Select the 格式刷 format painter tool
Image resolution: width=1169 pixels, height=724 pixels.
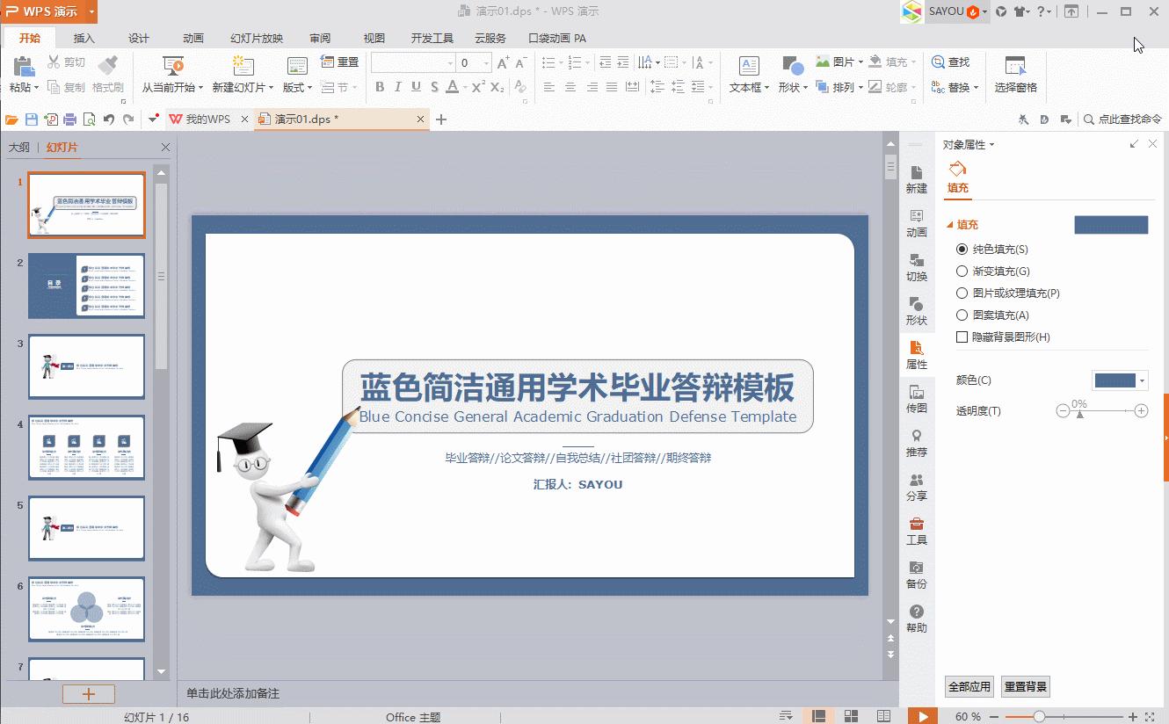(x=108, y=74)
